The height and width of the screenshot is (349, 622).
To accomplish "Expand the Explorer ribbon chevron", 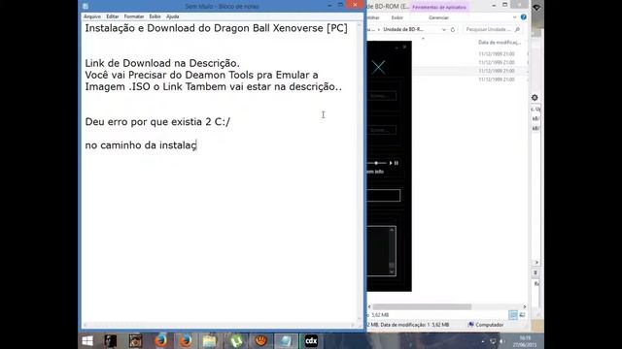I will (x=514, y=17).
